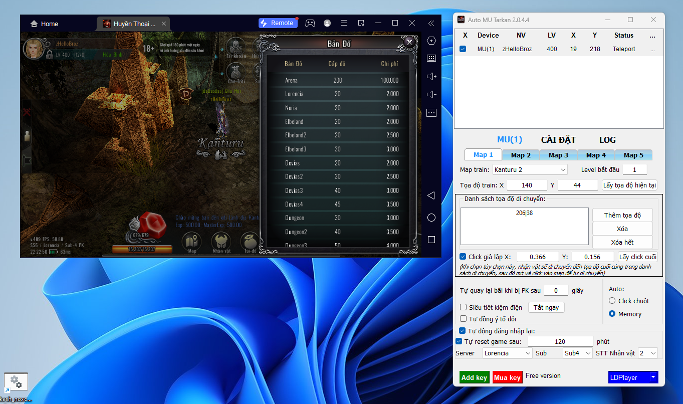Open the in-game Map icon
Viewport: 683px width, 404px height.
click(192, 243)
